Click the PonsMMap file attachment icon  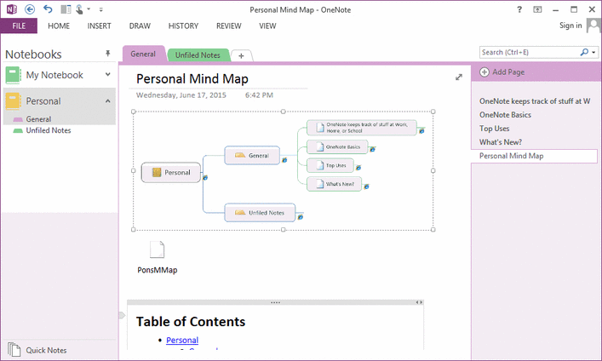tap(157, 249)
